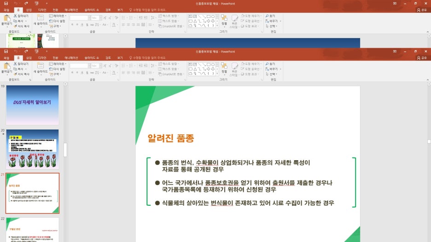
Task: Open font size combo box in the front window
Action: click(x=97, y=66)
